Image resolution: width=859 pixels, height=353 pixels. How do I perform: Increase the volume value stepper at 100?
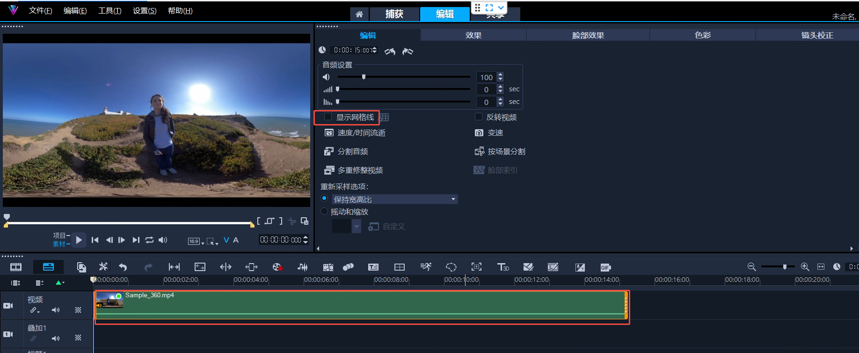click(500, 74)
